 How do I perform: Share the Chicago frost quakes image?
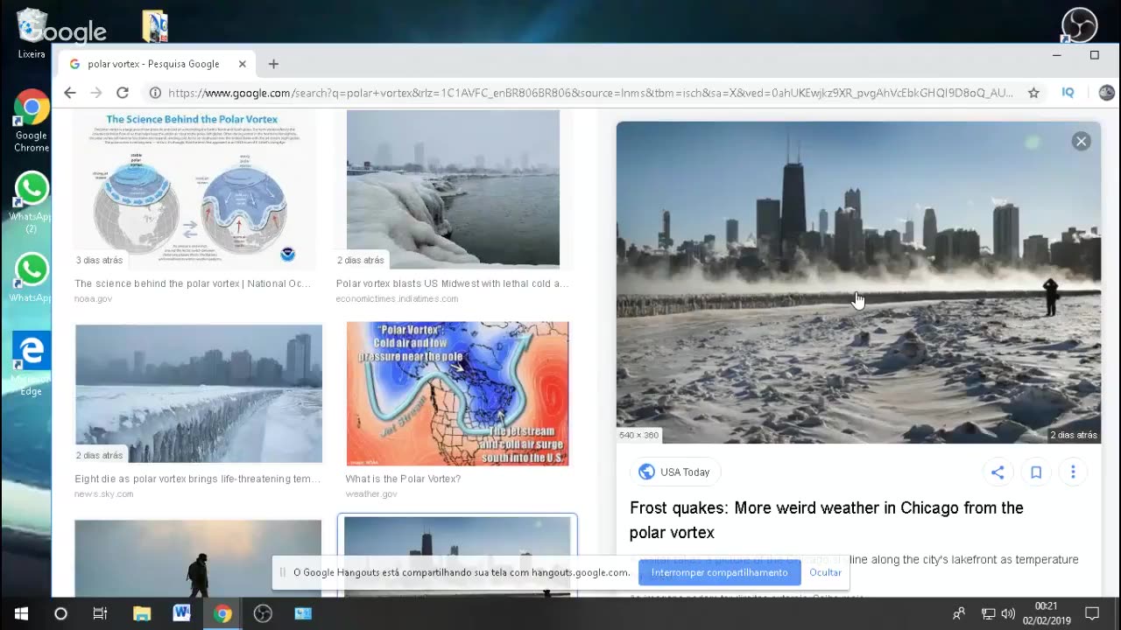[x=998, y=472]
